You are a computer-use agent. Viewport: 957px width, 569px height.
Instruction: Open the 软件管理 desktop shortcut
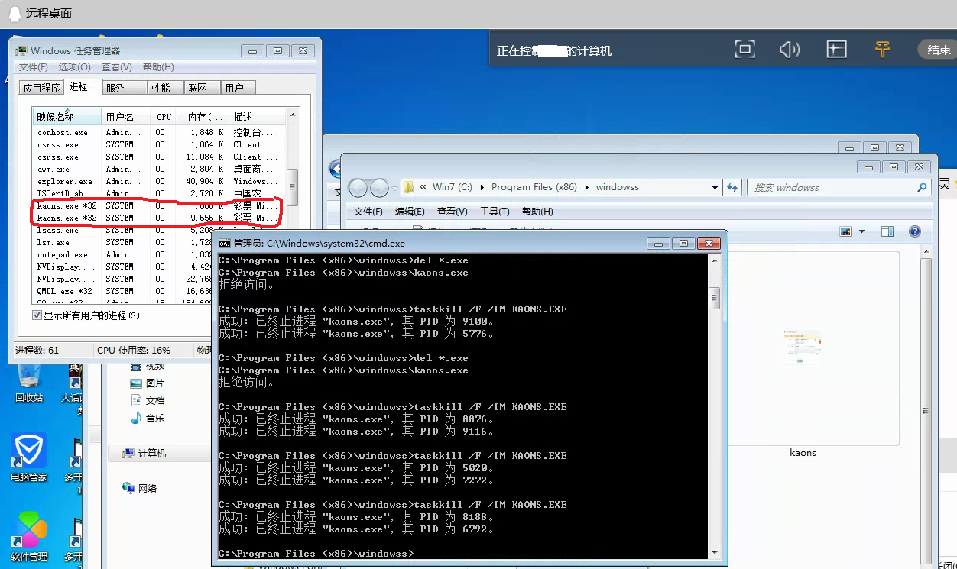[x=29, y=535]
